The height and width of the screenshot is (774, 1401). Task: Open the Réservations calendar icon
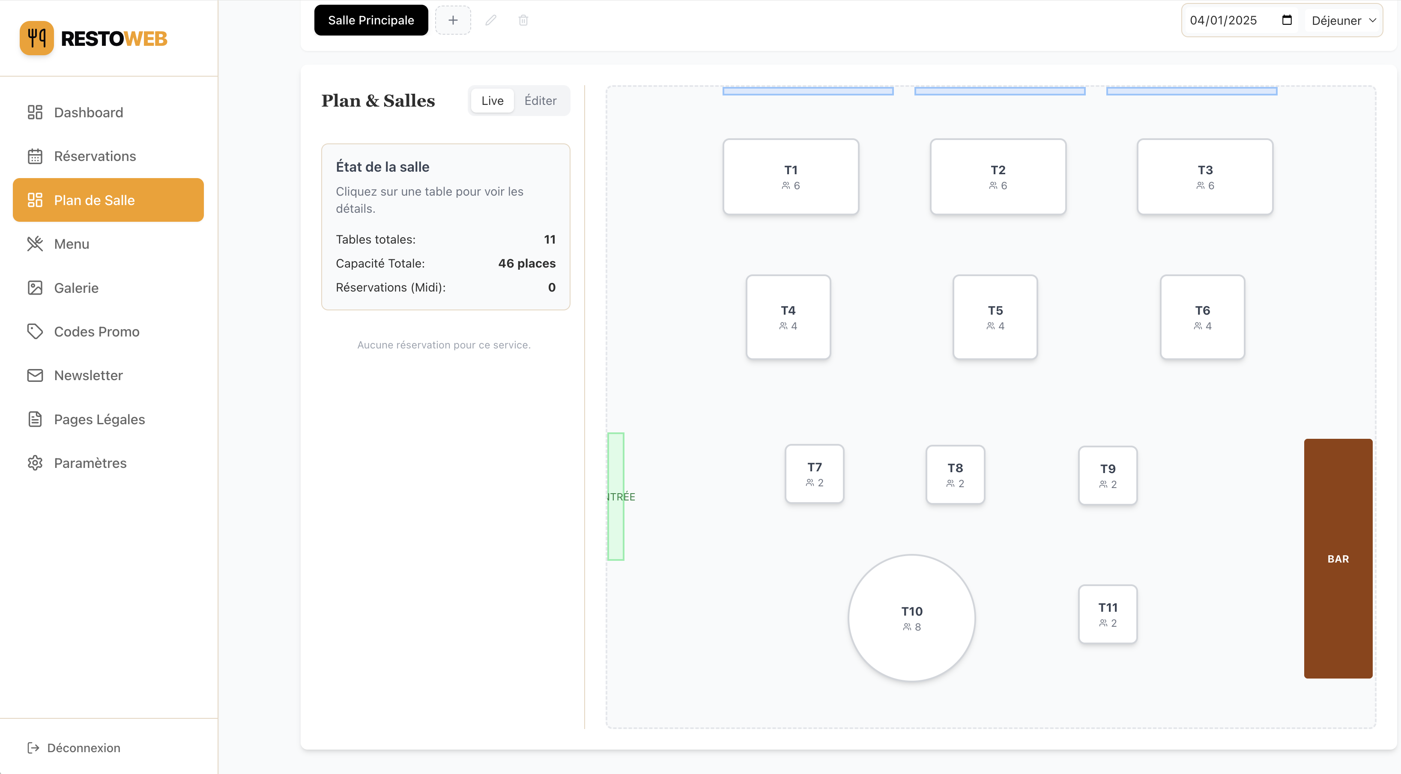(35, 156)
